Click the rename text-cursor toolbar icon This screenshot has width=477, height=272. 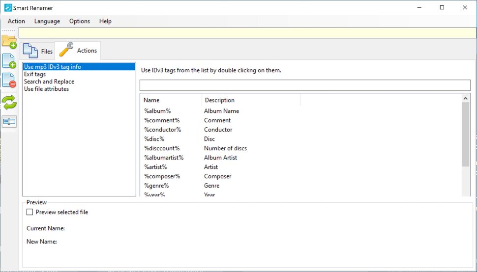9,121
